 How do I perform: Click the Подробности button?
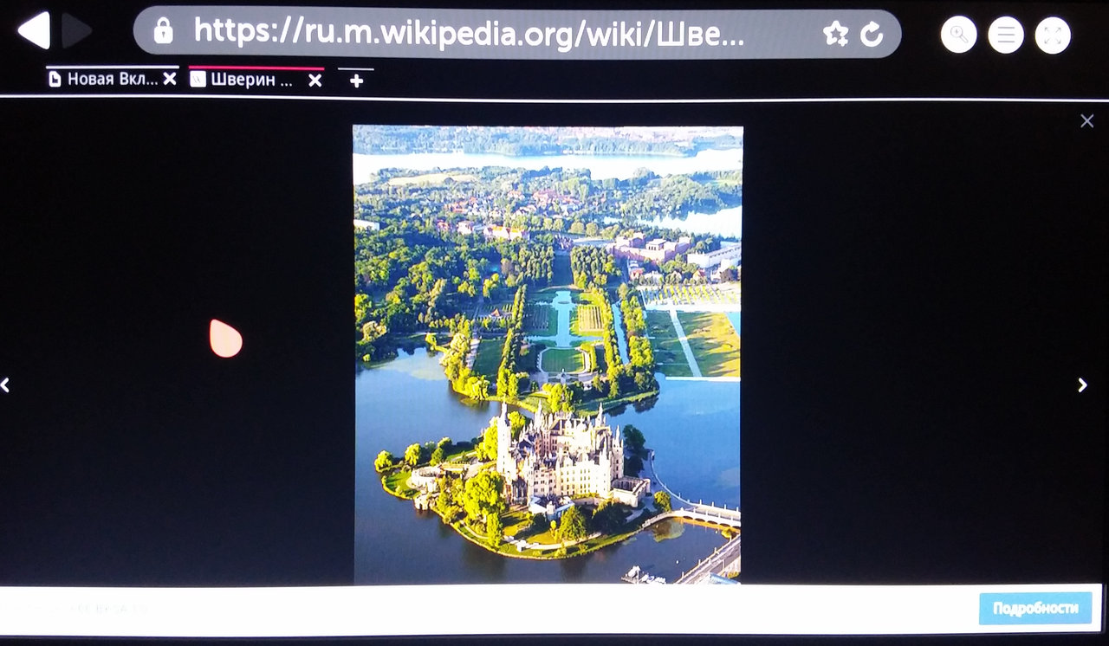coord(1034,608)
